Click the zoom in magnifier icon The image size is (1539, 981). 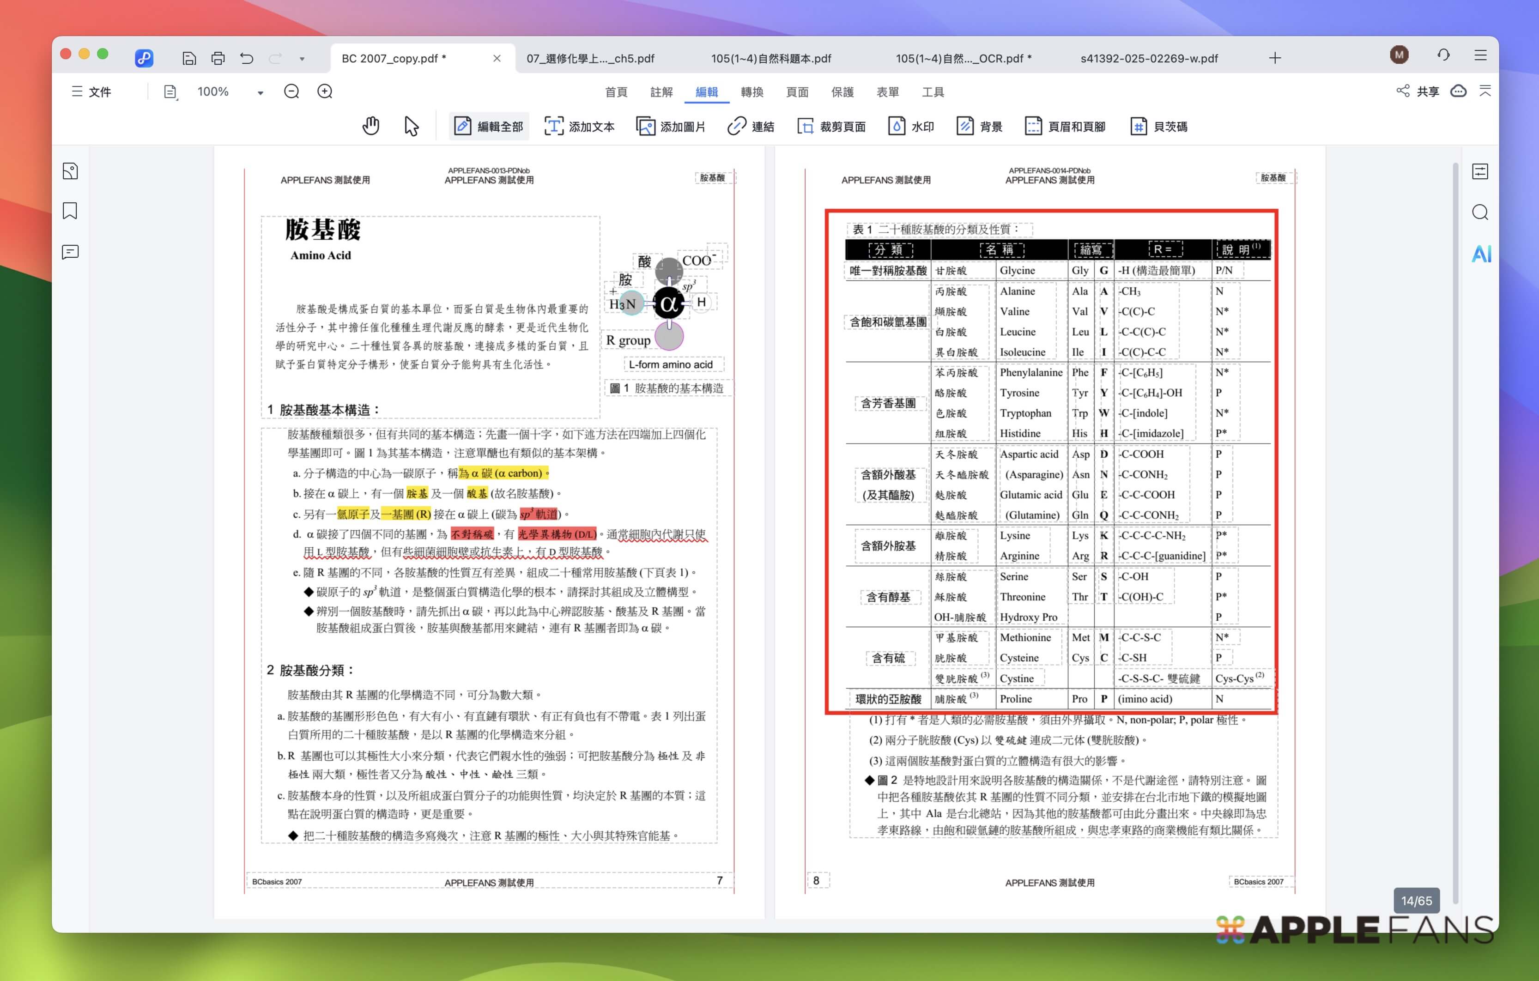click(x=325, y=91)
